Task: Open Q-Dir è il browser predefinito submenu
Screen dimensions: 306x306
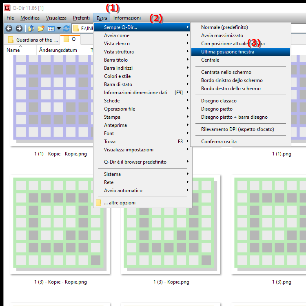Action: (142, 162)
